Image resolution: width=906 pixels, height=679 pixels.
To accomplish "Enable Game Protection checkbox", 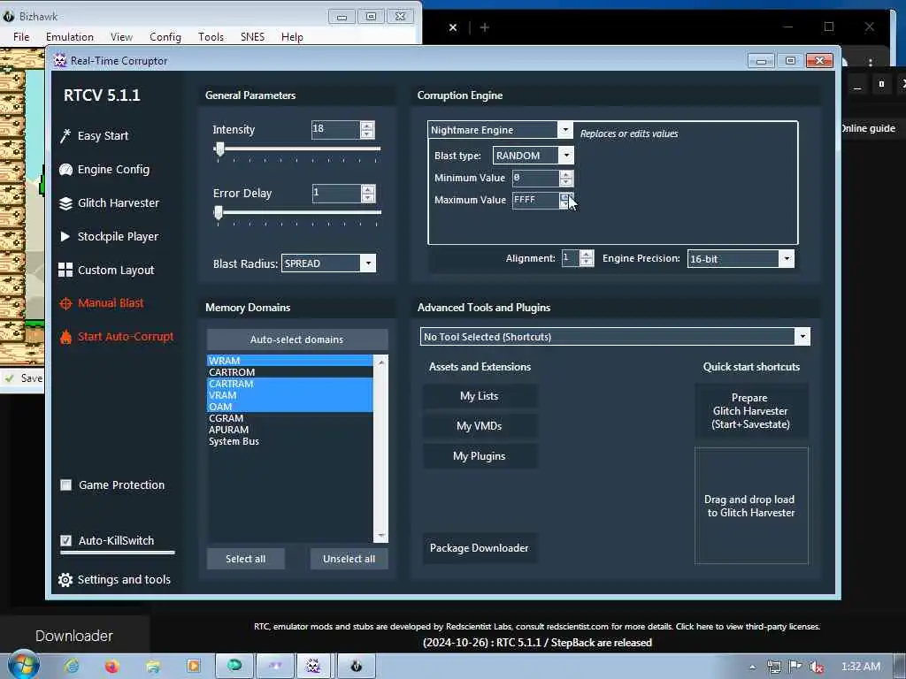I will click(x=65, y=485).
